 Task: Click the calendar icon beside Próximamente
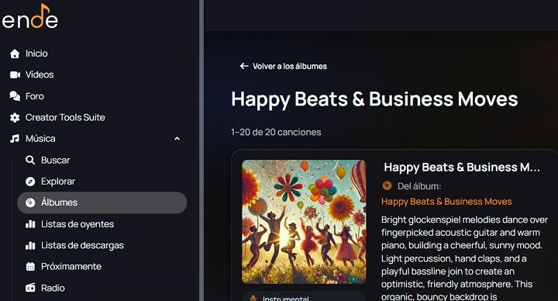point(30,266)
